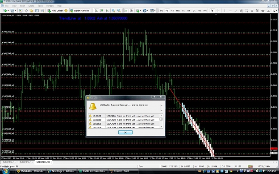Select the Crosshair tool
This screenshot has height=174, width=279.
point(218,11)
